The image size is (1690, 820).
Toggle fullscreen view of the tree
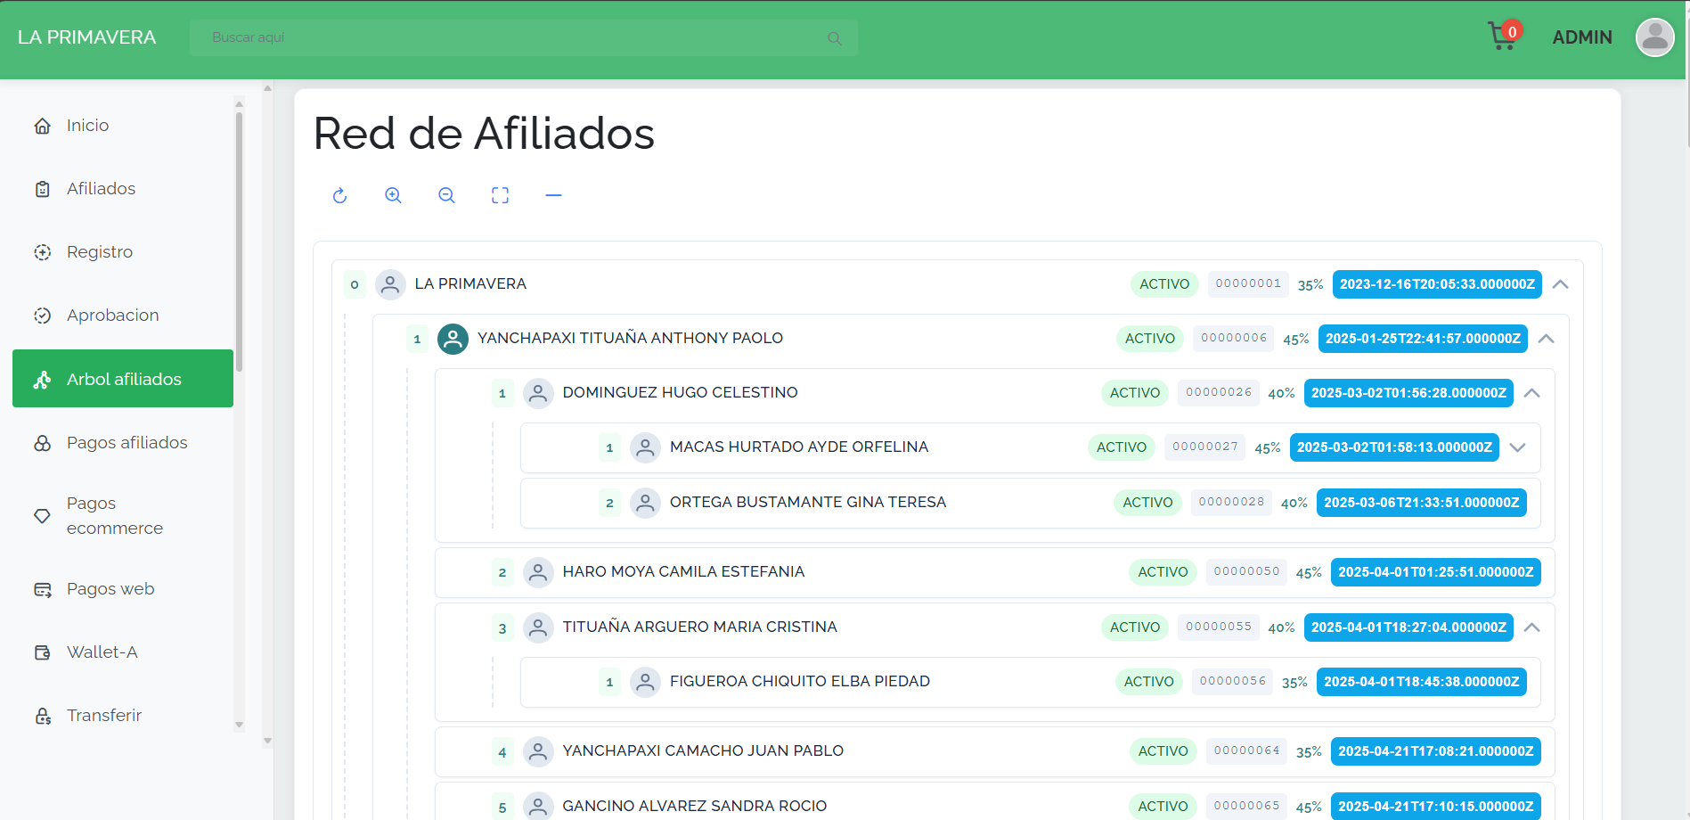pos(500,196)
